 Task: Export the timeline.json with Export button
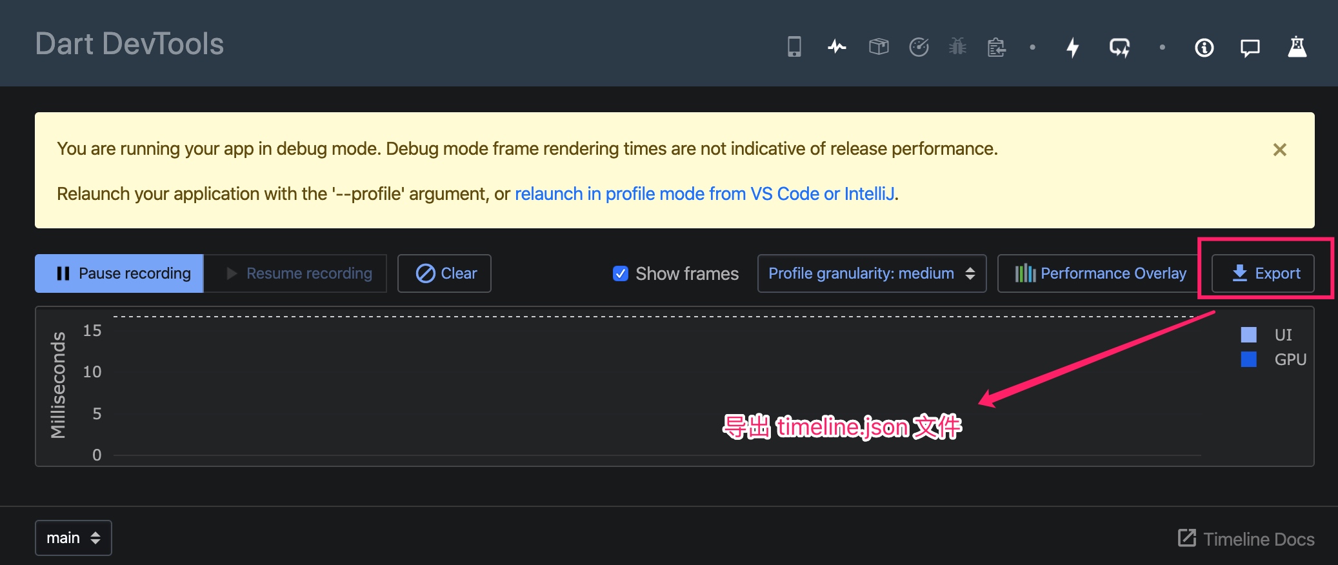pyautogui.click(x=1263, y=273)
